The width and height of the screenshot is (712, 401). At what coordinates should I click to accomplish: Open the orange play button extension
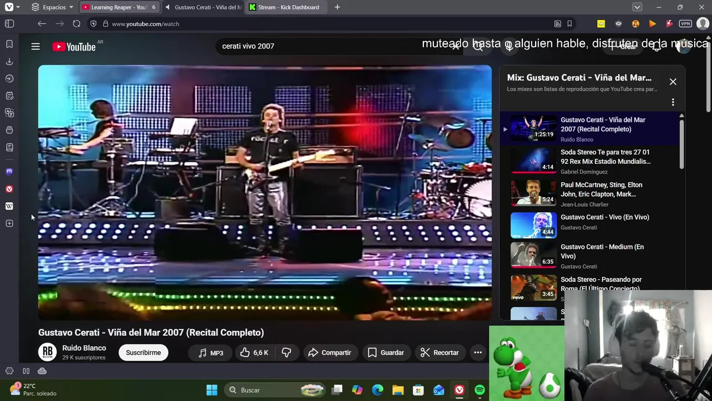(652, 24)
